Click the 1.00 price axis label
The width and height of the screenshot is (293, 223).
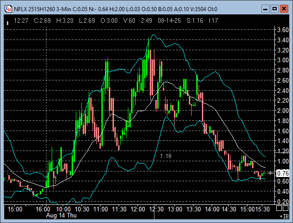[x=283, y=161]
